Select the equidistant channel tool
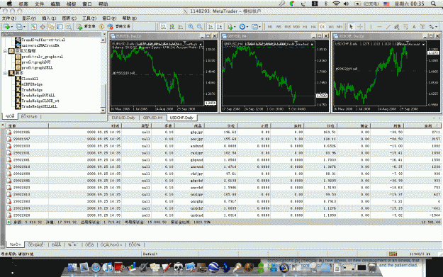 pyautogui.click(x=397, y=26)
